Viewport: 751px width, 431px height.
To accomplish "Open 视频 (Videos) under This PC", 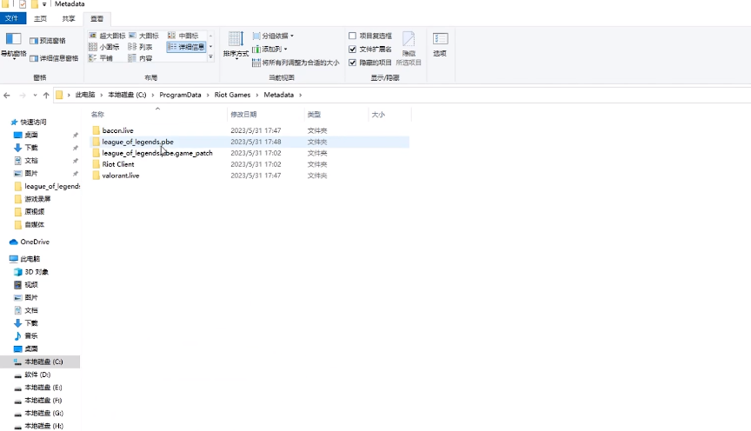I will click(x=26, y=284).
